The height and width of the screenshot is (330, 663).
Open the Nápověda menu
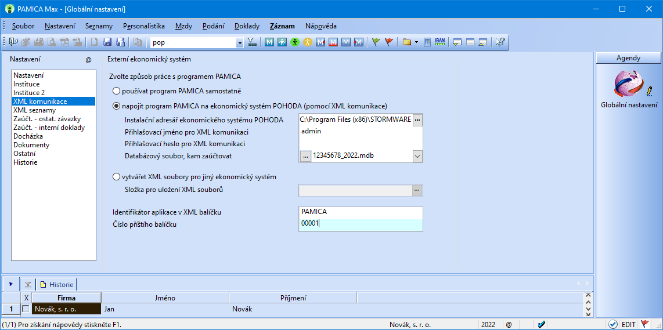click(321, 26)
